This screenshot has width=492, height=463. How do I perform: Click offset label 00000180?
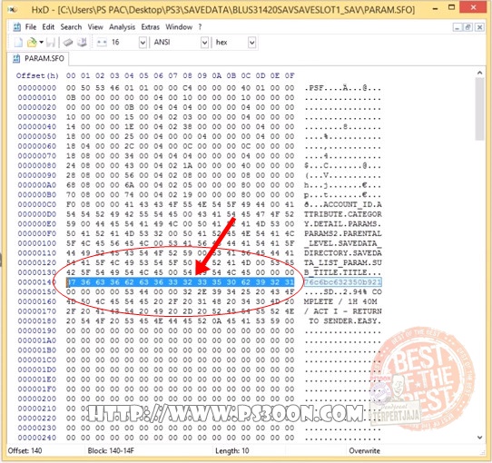pyautogui.click(x=36, y=321)
